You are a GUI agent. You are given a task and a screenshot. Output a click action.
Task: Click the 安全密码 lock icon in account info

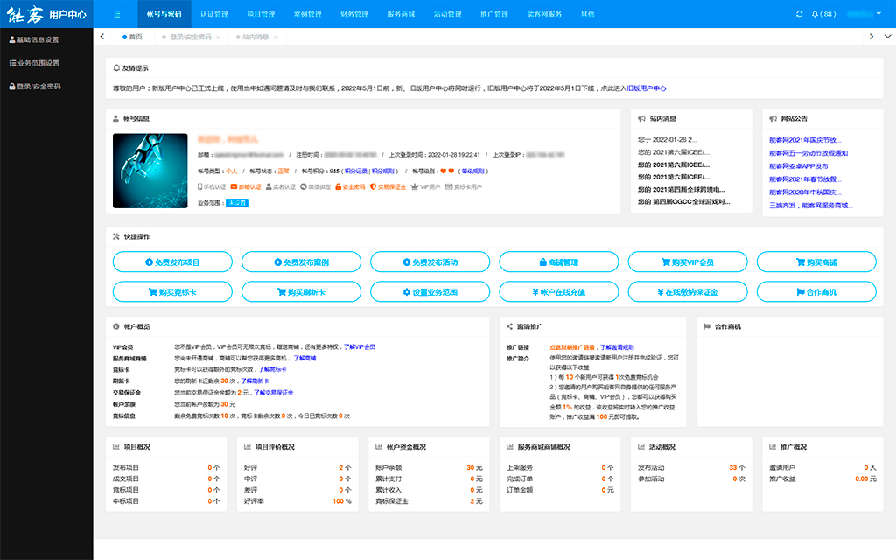pos(339,186)
